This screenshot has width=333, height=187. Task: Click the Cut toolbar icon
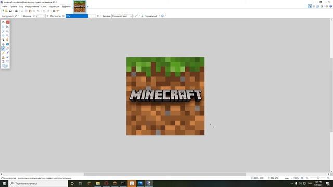coord(22,11)
